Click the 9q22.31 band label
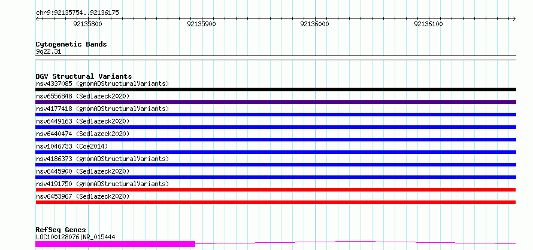This screenshot has height=250, width=533. point(49,52)
